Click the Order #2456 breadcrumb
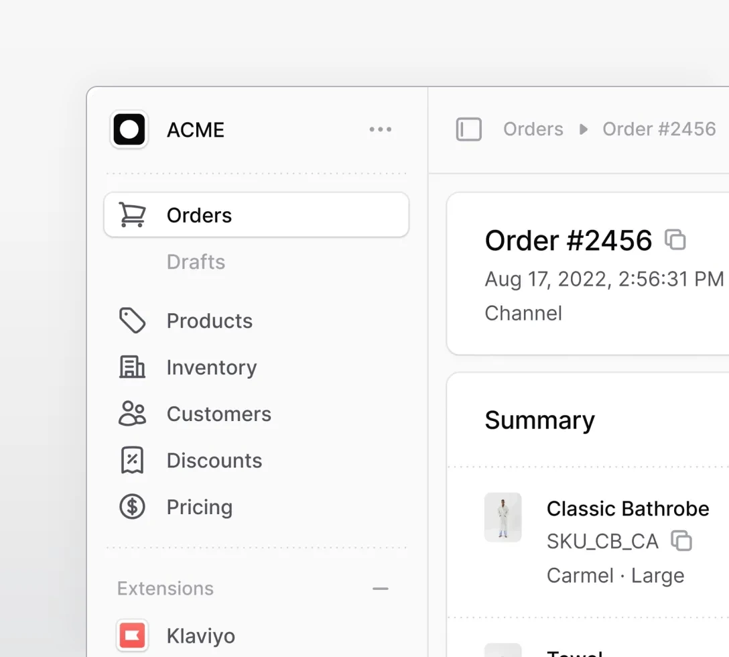Viewport: 729px width, 657px height. (659, 129)
